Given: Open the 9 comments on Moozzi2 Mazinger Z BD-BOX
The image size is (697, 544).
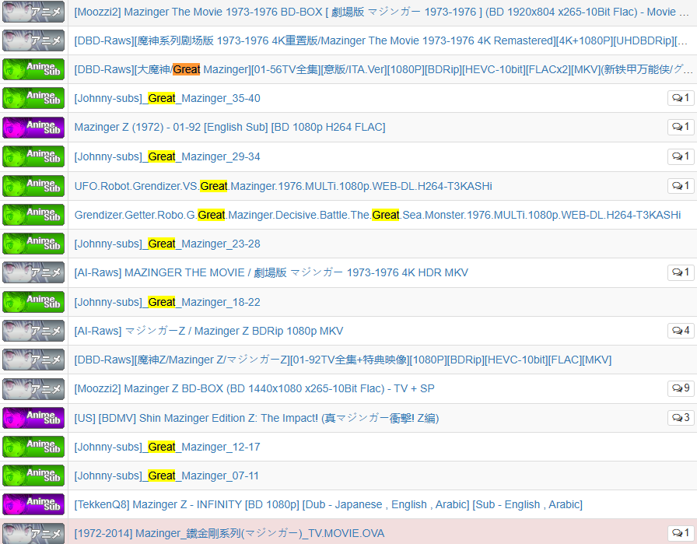Looking at the screenshot, I should coord(681,388).
